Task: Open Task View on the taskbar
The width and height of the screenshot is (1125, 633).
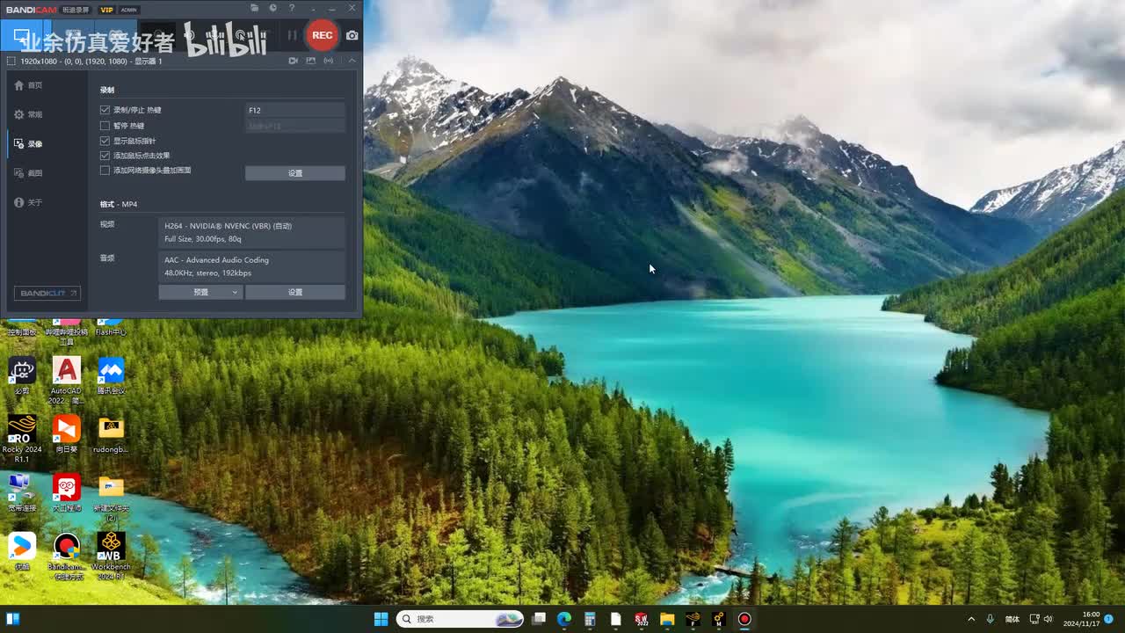Action: point(539,619)
